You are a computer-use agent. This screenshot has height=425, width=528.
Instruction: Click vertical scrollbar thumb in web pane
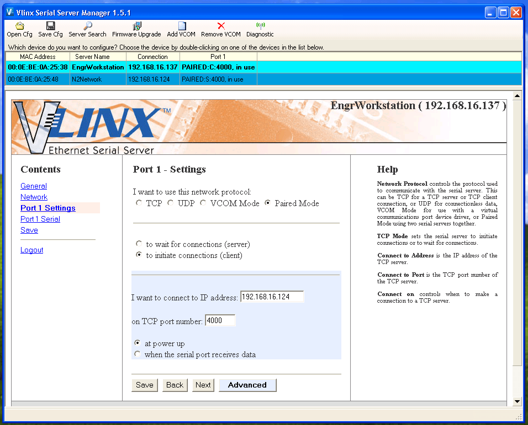[517, 233]
